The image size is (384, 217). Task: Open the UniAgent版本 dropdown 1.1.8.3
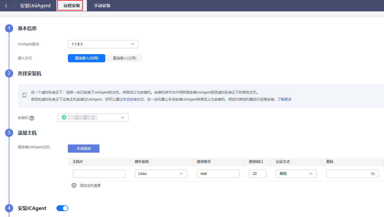click(103, 44)
